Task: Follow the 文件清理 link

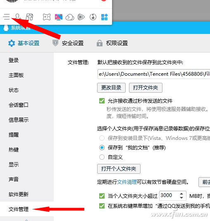Action: point(127,182)
